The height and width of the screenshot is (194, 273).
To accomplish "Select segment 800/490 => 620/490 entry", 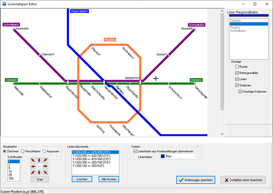I will pyautogui.click(x=95, y=153).
